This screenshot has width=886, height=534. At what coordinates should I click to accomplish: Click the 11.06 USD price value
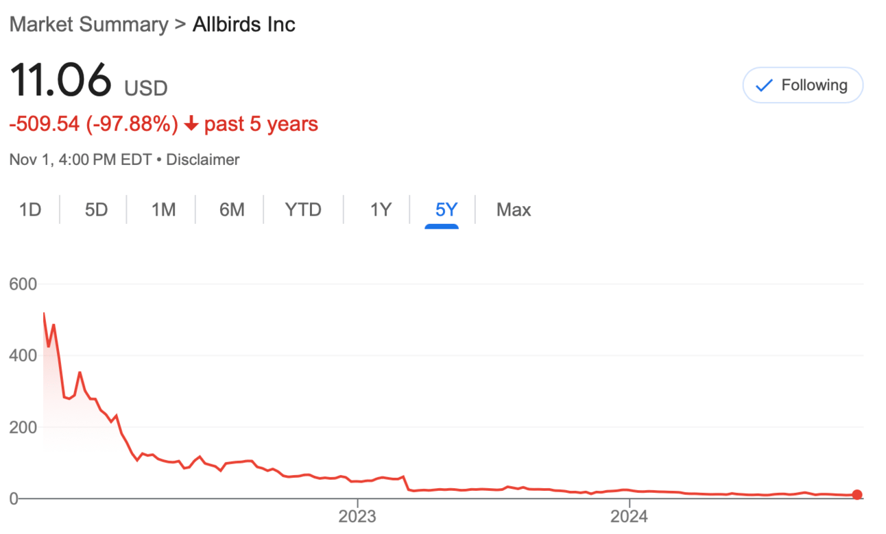pyautogui.click(x=88, y=79)
